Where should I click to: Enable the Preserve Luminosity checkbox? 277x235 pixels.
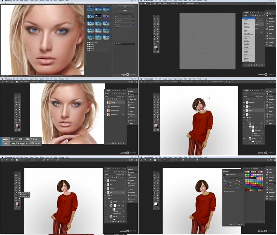[x=224, y=191]
